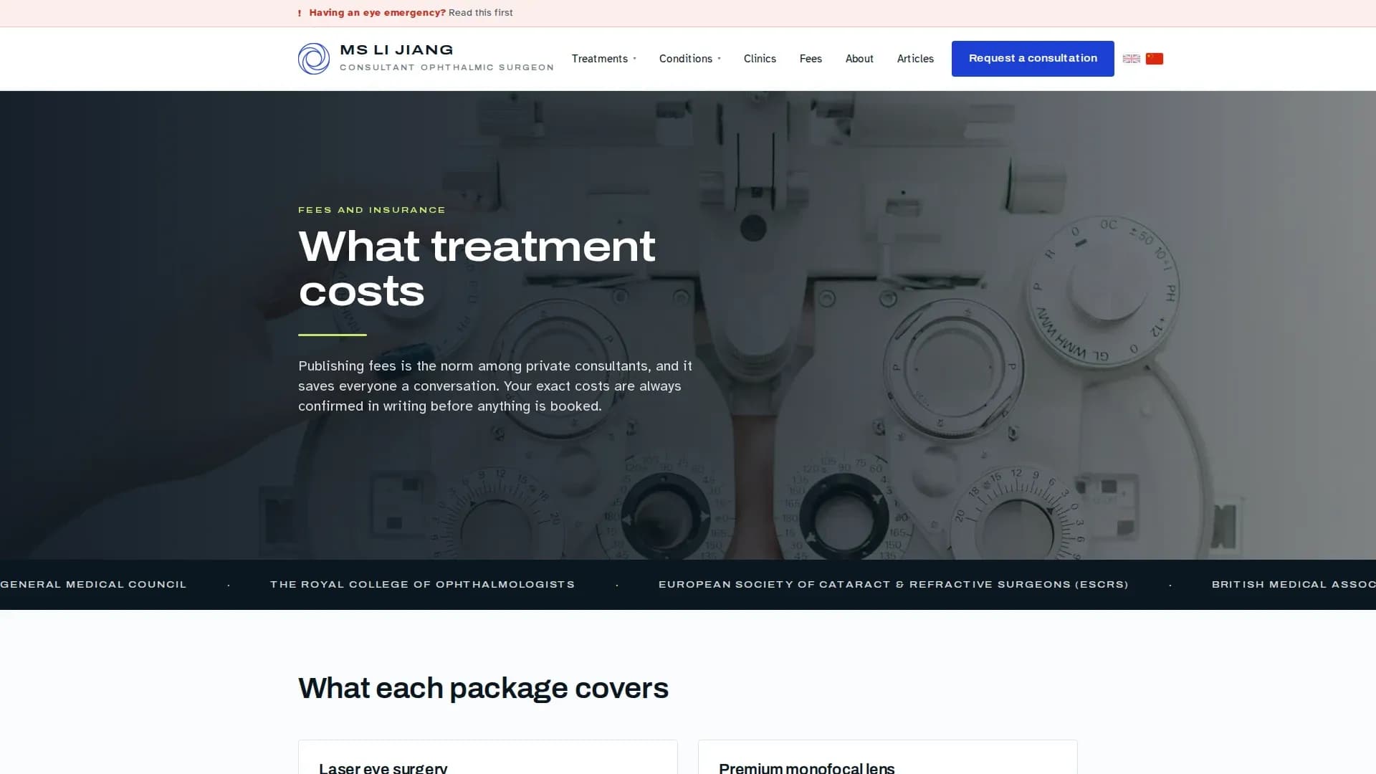Switch language with the UK flag
Screen dimensions: 1376x774
click(x=1132, y=59)
